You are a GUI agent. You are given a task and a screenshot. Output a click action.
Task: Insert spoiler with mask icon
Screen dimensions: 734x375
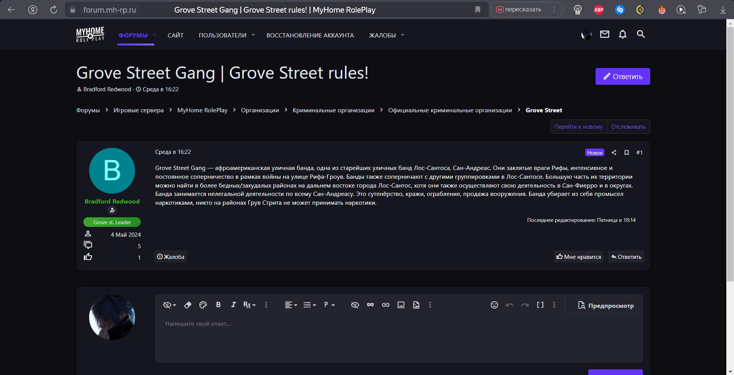370,305
